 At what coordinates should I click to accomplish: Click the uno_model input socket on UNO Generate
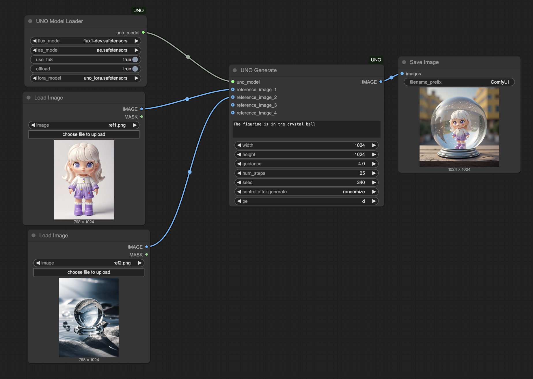tap(233, 82)
